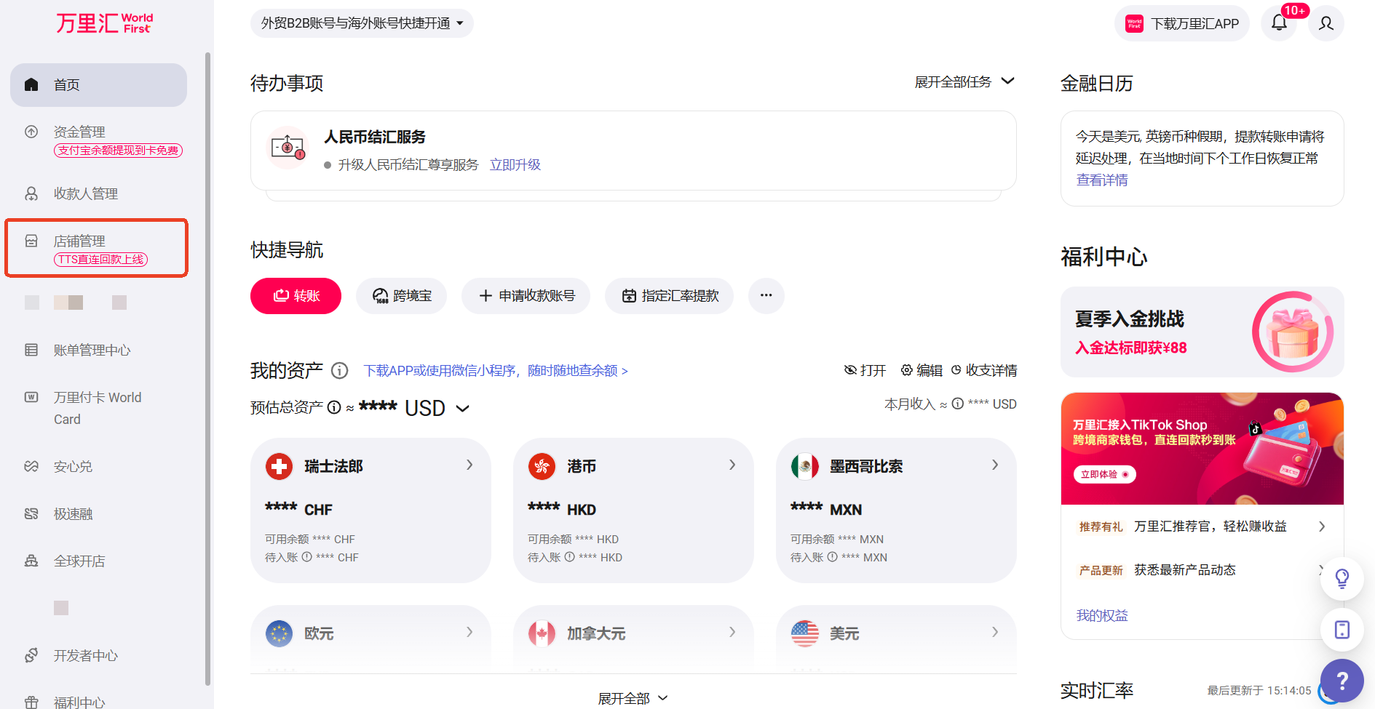The width and height of the screenshot is (1375, 709).
Task: Open 店铺管理 in the sidebar
Action: (79, 241)
